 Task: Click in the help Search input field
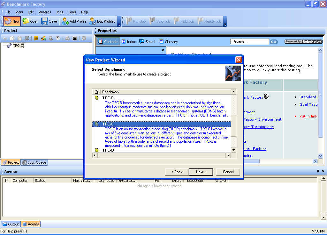click(250, 42)
